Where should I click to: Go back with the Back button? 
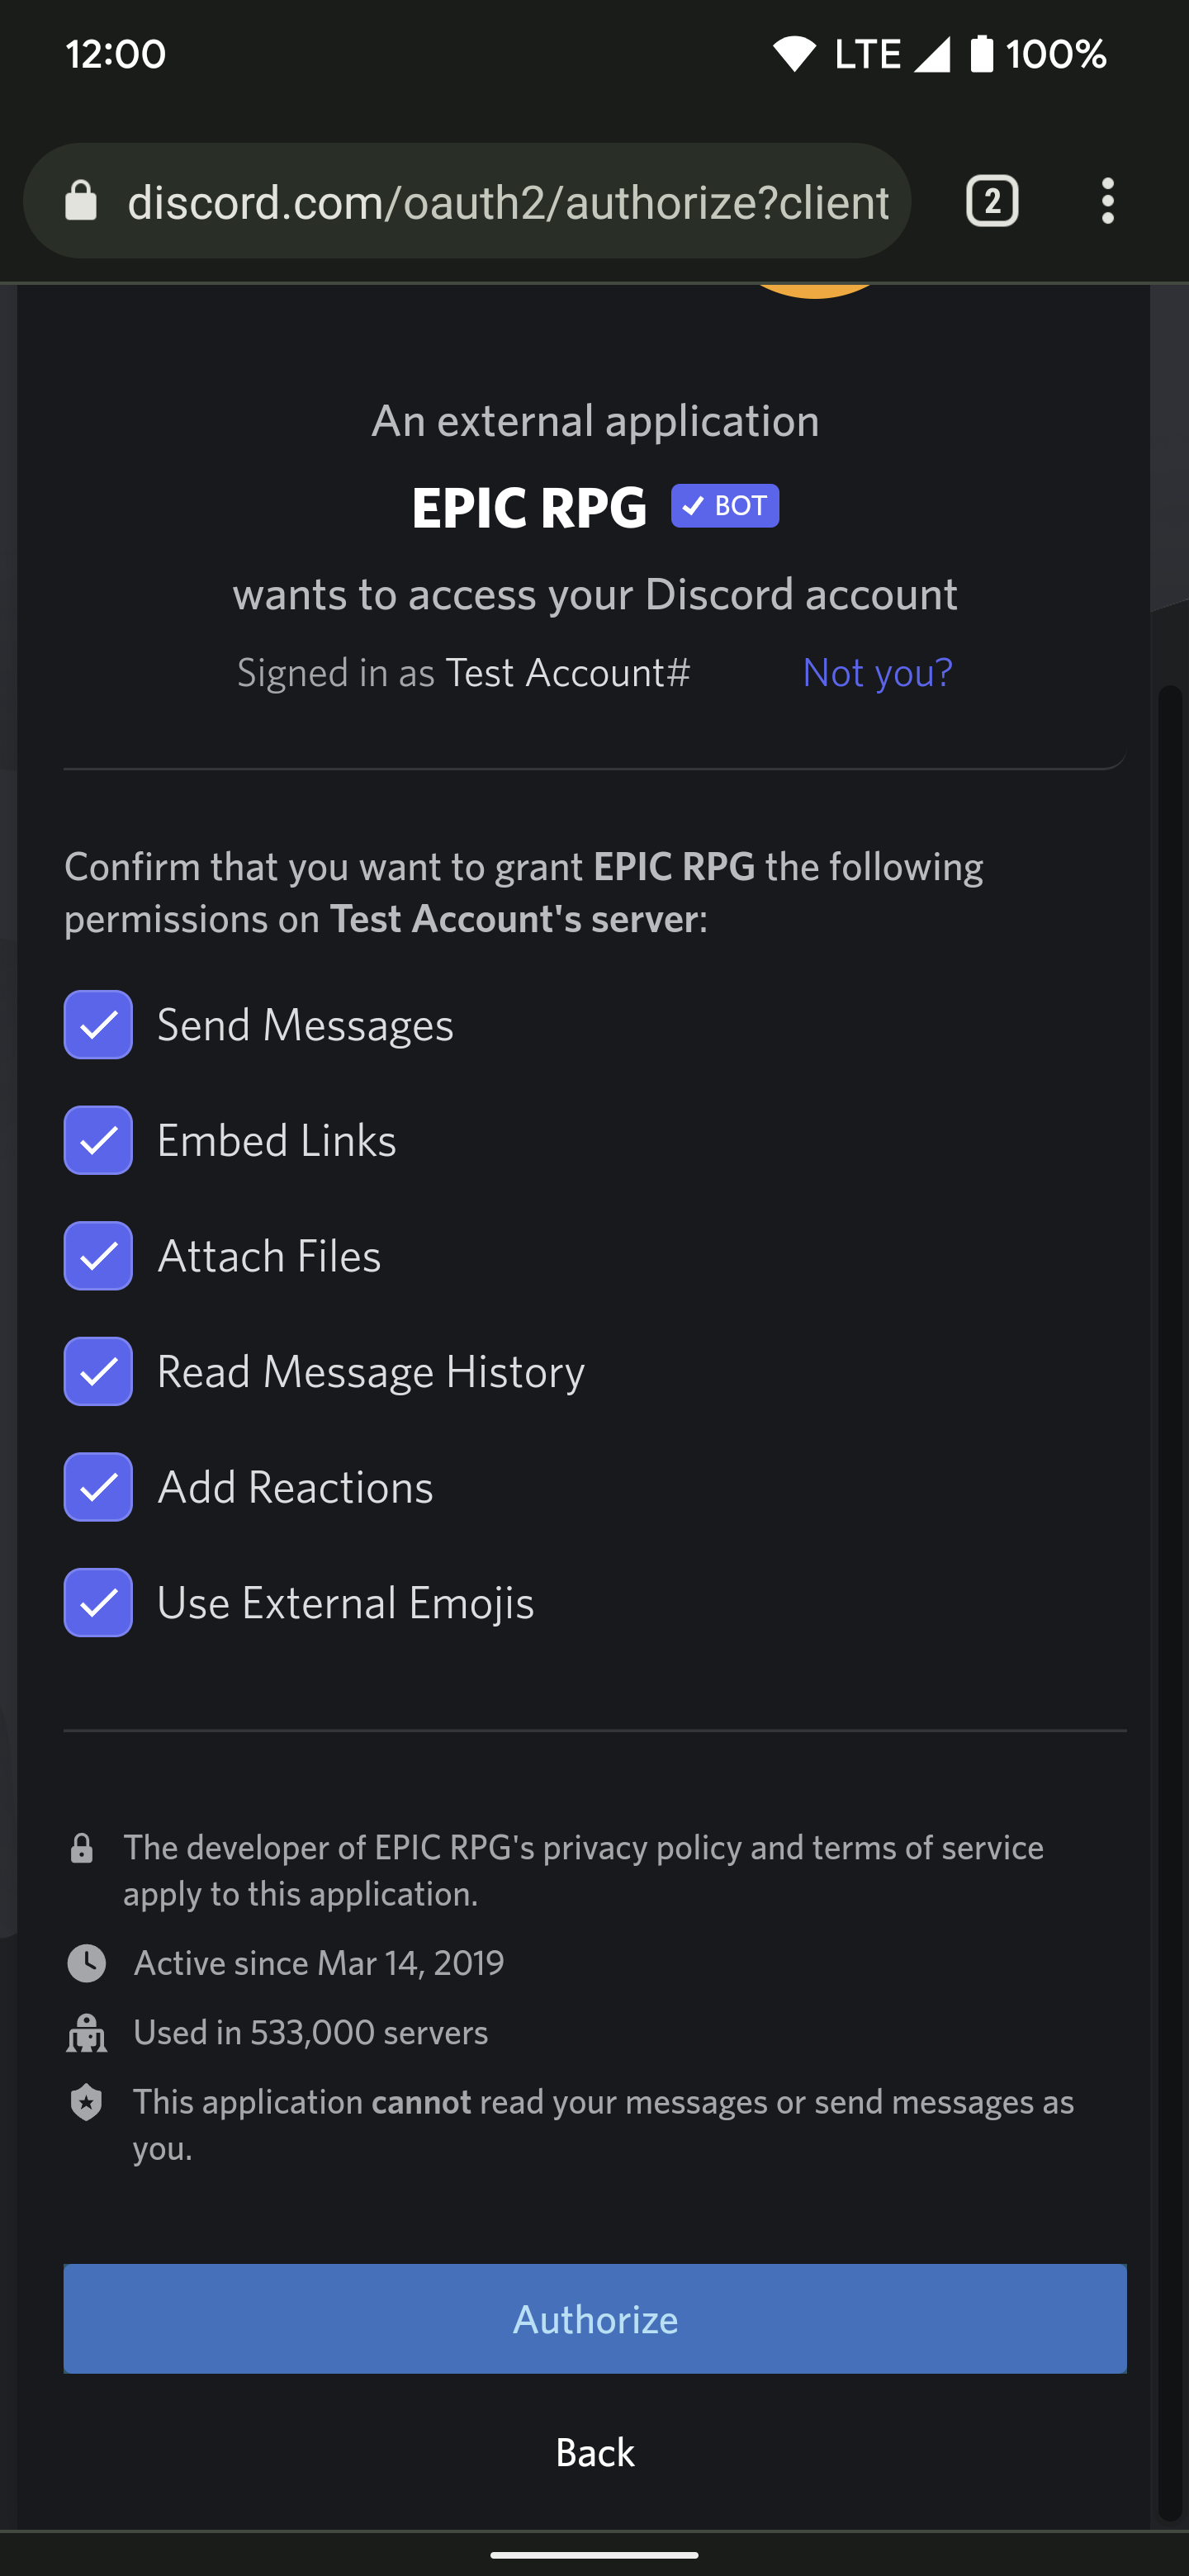[x=594, y=2452]
